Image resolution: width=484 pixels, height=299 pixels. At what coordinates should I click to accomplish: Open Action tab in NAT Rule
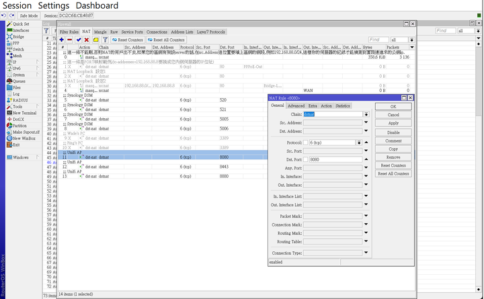[x=326, y=106]
